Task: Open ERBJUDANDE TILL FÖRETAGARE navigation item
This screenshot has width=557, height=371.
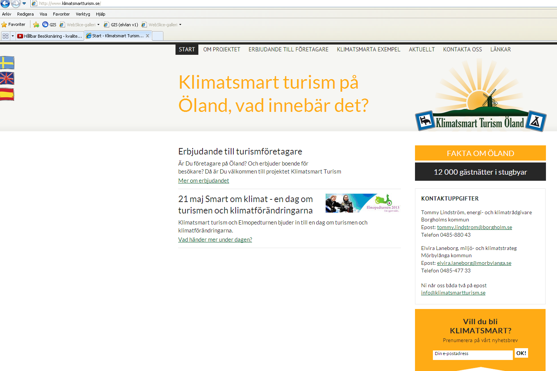Action: pos(289,49)
